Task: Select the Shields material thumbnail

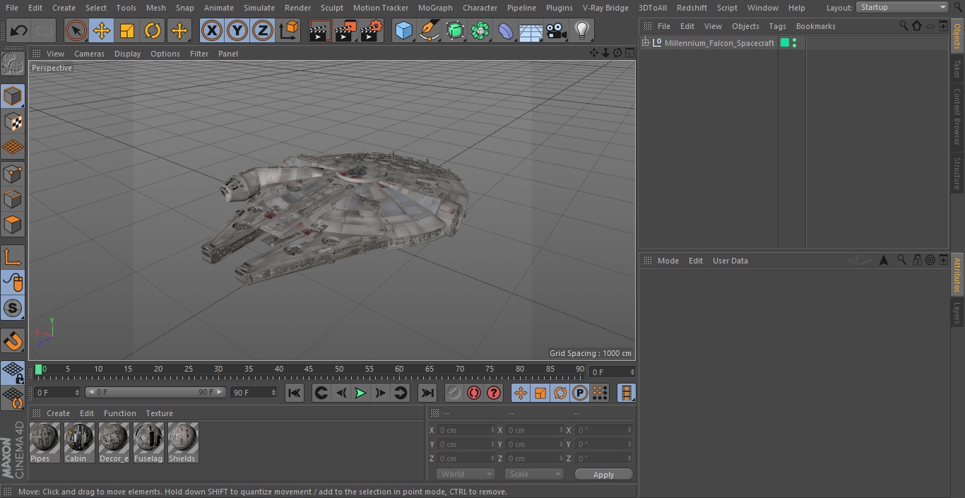Action: pyautogui.click(x=182, y=442)
